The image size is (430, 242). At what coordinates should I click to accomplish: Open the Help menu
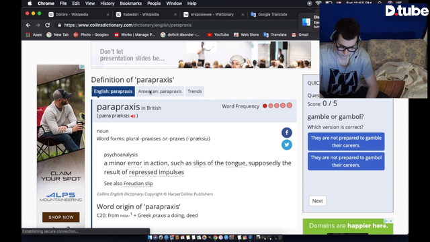(x=191, y=3)
